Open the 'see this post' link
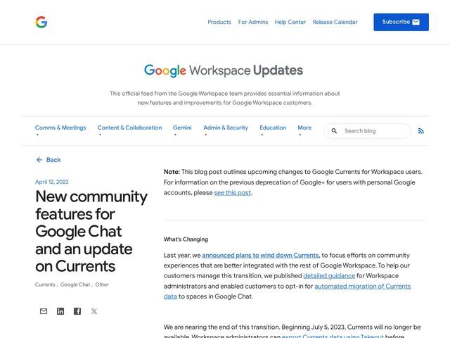450x338 pixels. (x=233, y=192)
